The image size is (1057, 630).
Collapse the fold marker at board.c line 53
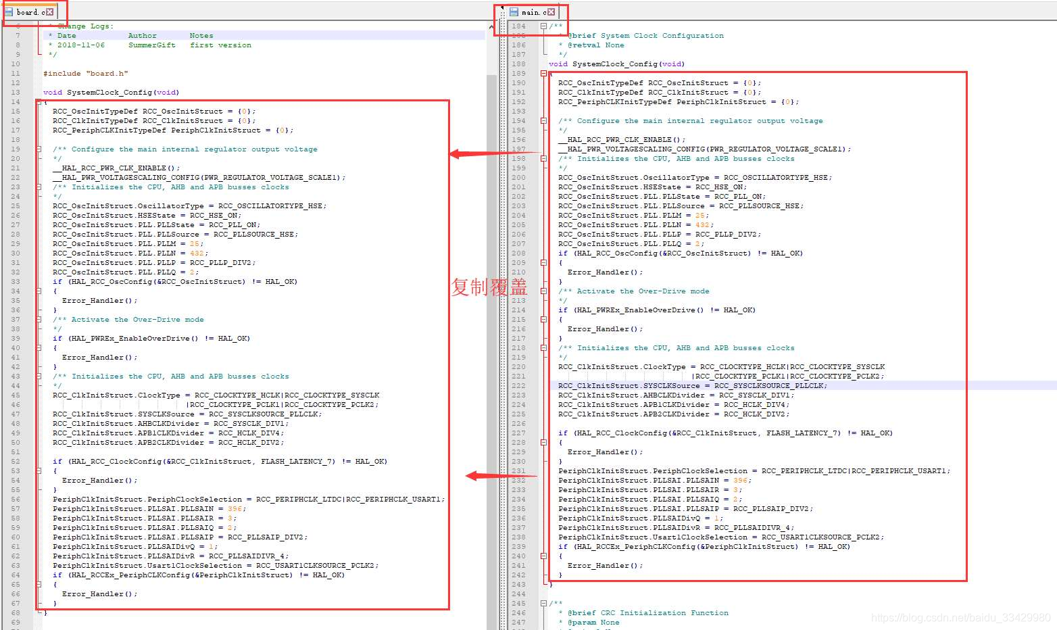pos(39,470)
